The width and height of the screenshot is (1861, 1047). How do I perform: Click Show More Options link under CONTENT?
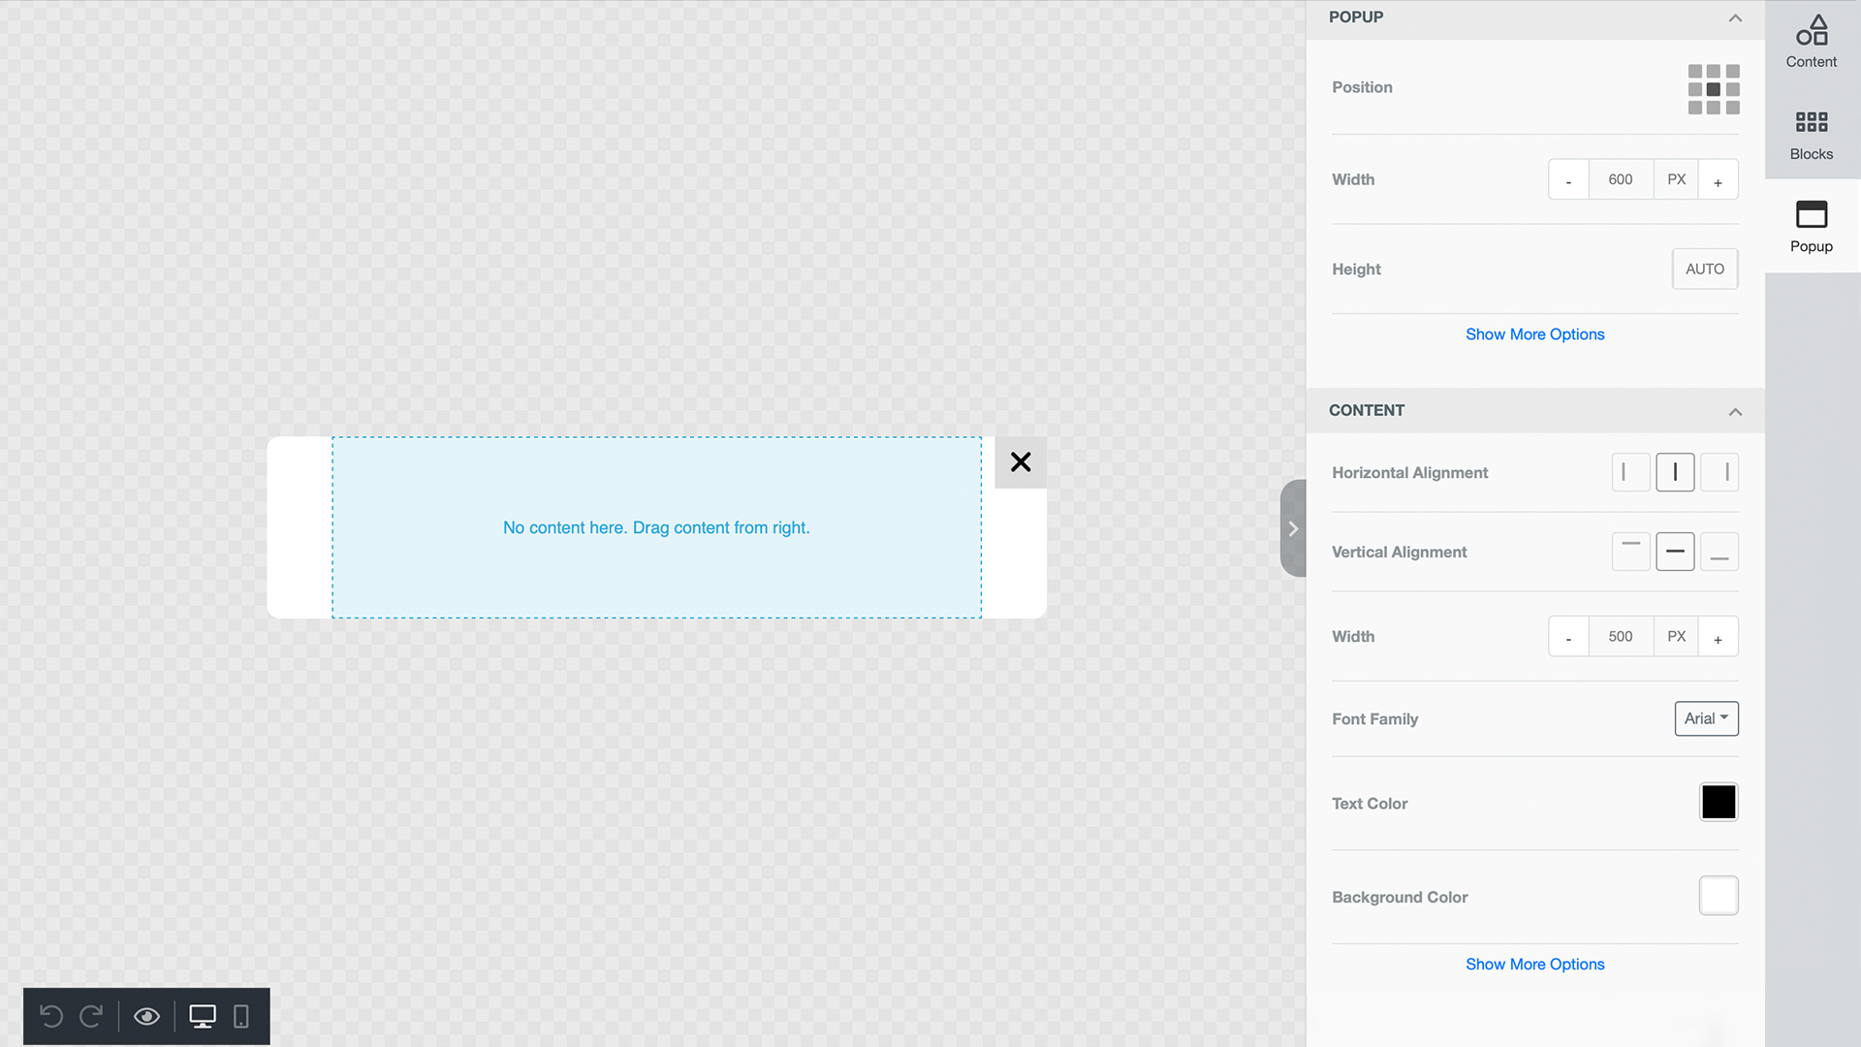(1533, 963)
